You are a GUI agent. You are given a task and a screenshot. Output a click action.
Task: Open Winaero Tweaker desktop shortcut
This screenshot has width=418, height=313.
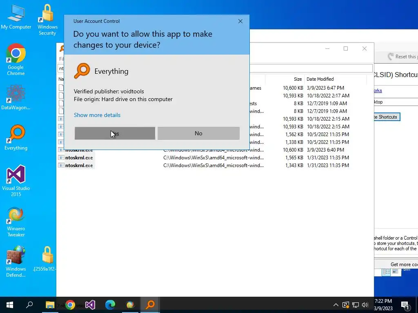(x=16, y=222)
